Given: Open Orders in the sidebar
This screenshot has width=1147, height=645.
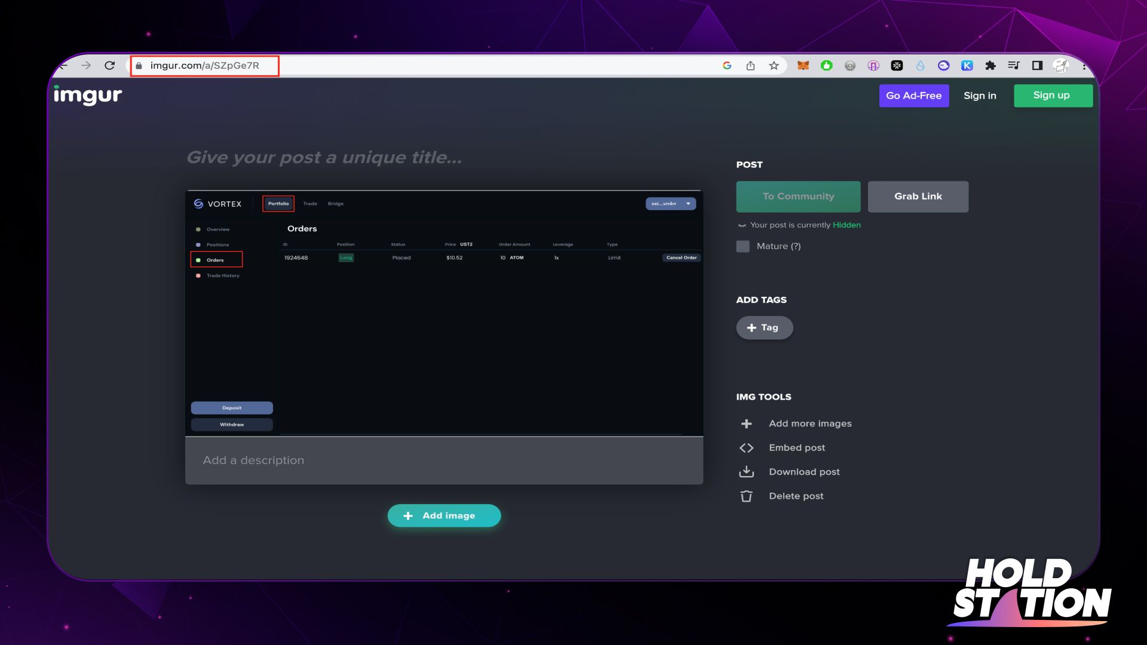Looking at the screenshot, I should (x=215, y=260).
